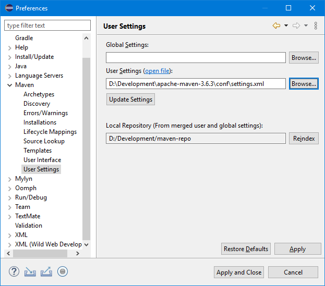Click the Oomph preference recorder icon
This screenshot has height=286, width=325.
pyautogui.click(x=63, y=271)
